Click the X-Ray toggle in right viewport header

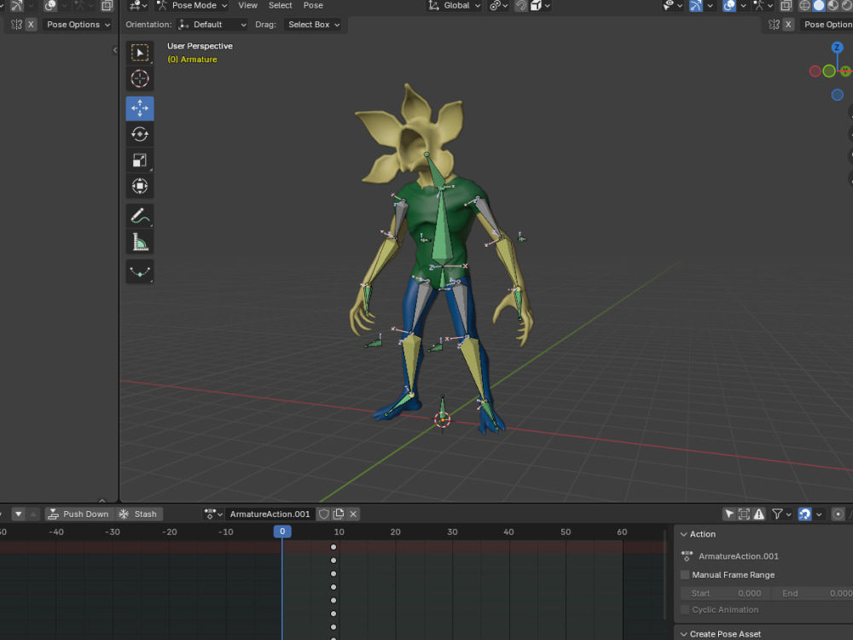point(786,5)
